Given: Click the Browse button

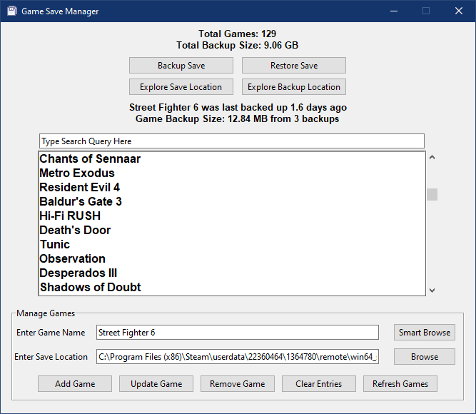Looking at the screenshot, I should click(x=425, y=357).
